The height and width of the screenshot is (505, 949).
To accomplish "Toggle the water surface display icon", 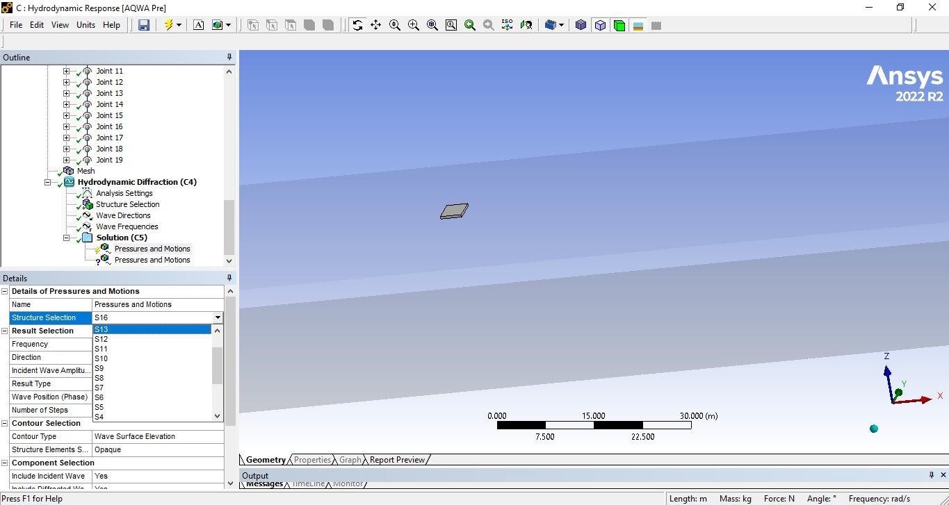I will coord(638,25).
